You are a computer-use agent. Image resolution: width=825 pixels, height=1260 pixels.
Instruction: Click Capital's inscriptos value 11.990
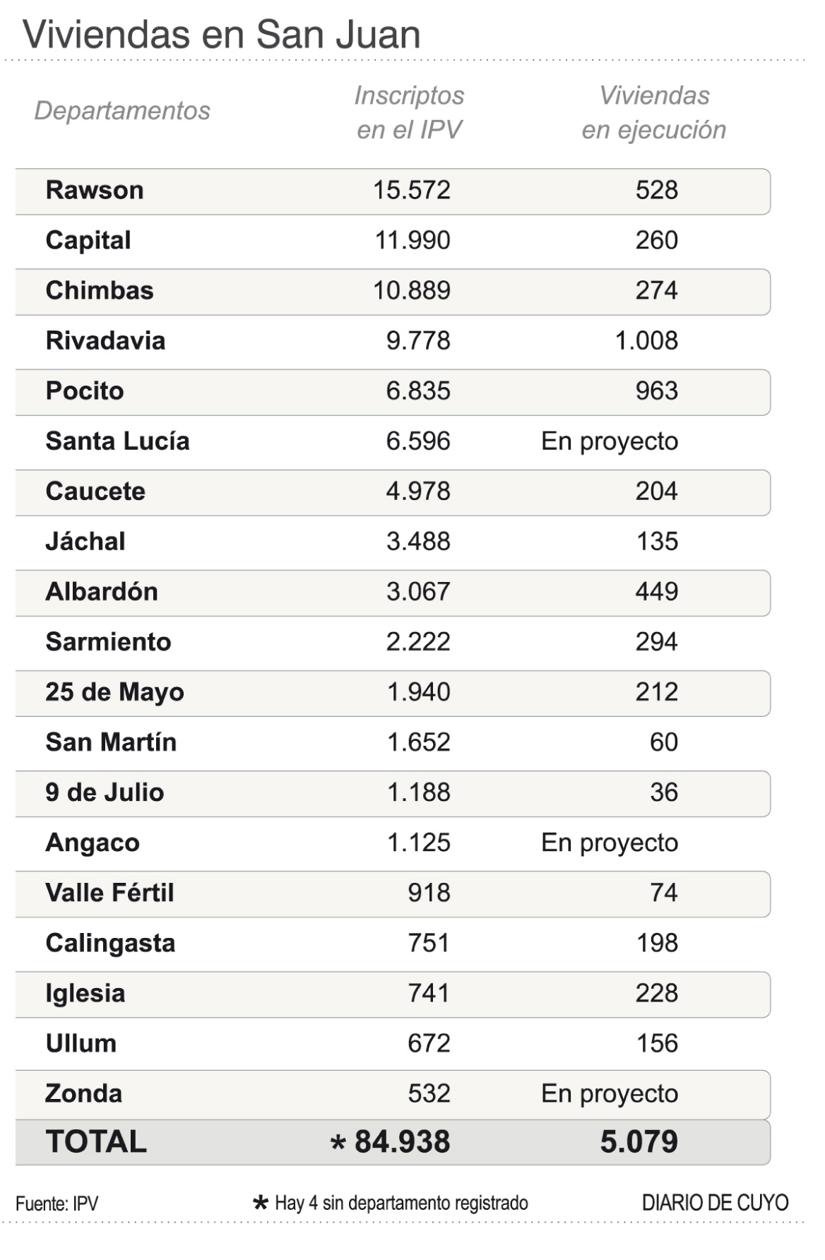tap(412, 240)
